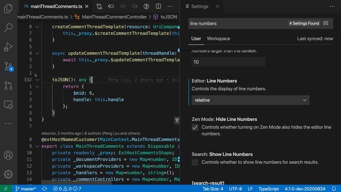Viewport: 341px width, 192px height.
Task: Click the authors code lens above class
Action: [x=91, y=133]
